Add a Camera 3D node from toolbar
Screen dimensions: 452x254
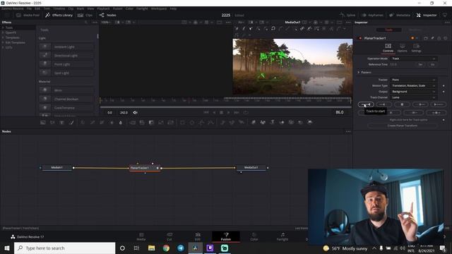(x=291, y=122)
